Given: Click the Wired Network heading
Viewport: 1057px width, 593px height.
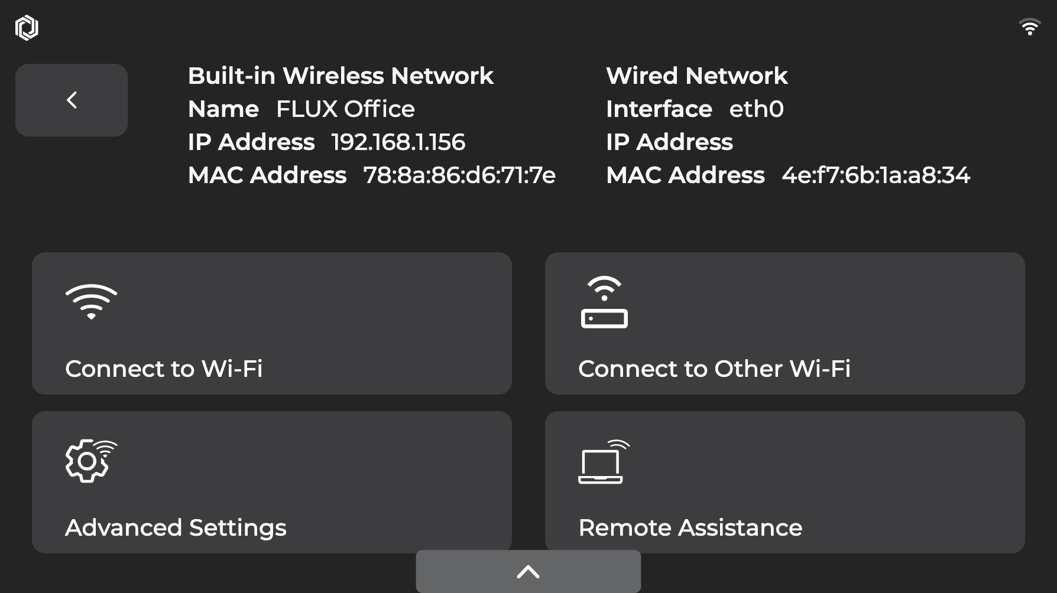Looking at the screenshot, I should coord(696,76).
